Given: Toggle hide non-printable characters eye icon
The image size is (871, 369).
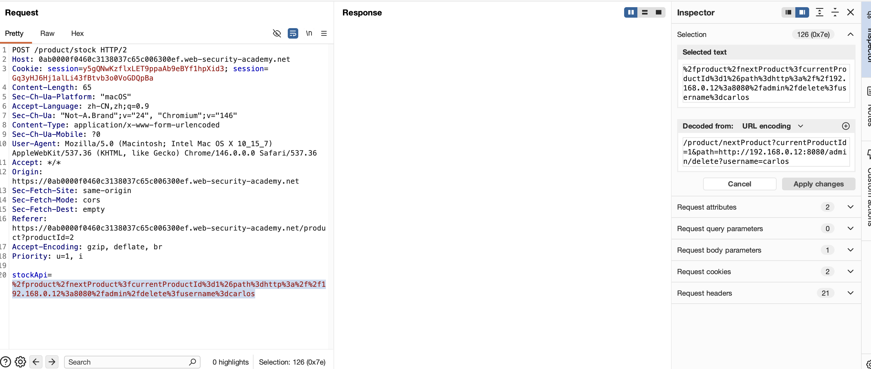Looking at the screenshot, I should [277, 33].
